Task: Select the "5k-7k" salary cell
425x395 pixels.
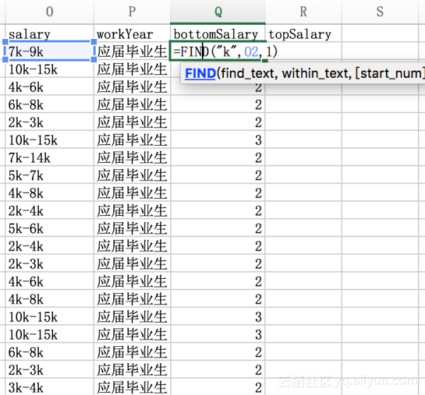Action: point(50,176)
